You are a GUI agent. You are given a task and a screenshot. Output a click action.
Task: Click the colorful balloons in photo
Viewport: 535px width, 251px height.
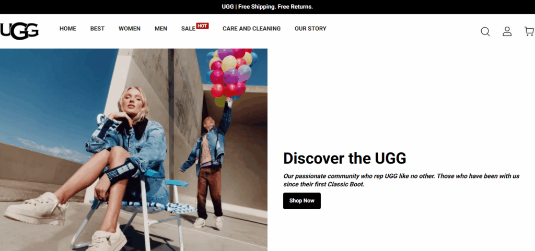tap(231, 73)
